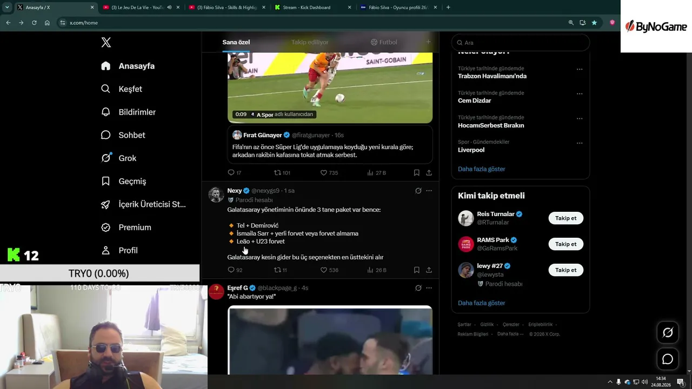This screenshot has height=389, width=692.
Task: Click the bookmark star in address bar
Action: pos(594,23)
